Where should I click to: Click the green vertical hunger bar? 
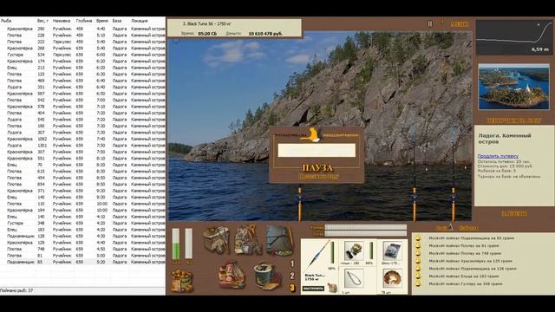pyautogui.click(x=176, y=244)
